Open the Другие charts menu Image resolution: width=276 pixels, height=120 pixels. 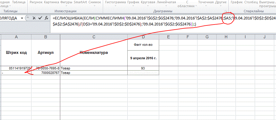coord(221,4)
